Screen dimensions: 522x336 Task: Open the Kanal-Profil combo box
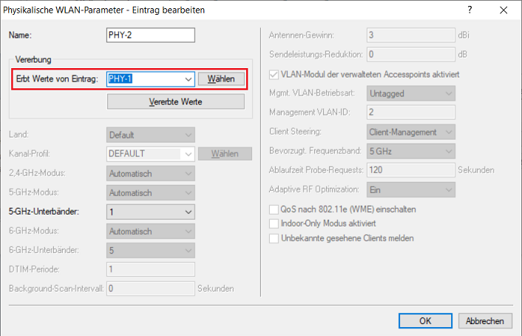pos(186,154)
